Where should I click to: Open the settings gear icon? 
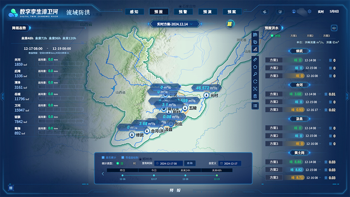(x=310, y=12)
